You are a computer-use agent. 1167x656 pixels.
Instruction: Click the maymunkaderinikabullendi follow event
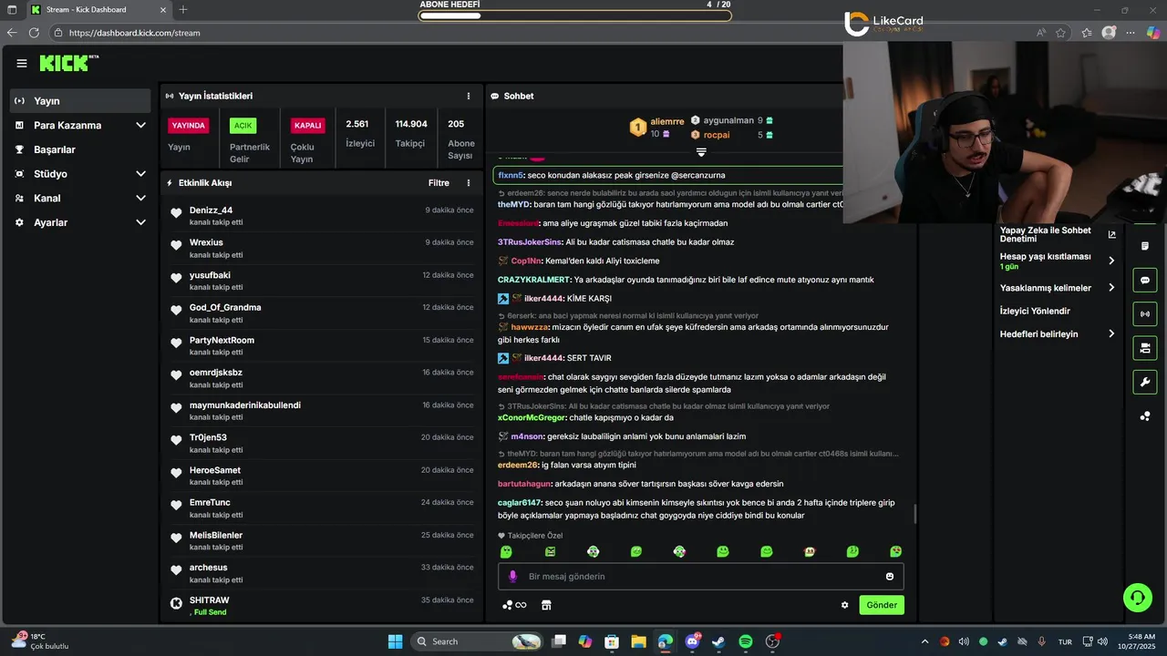[323, 410]
